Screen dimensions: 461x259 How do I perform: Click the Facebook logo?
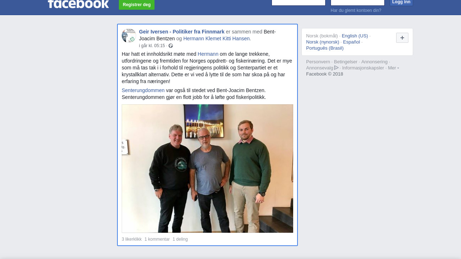78,4
